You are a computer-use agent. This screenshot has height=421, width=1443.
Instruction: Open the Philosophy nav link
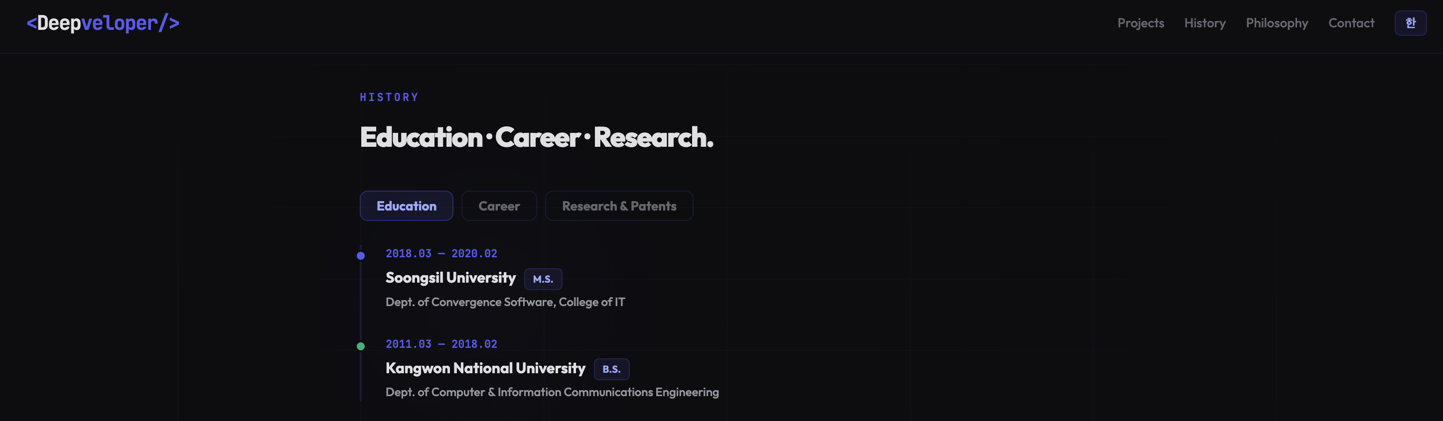pyautogui.click(x=1277, y=23)
